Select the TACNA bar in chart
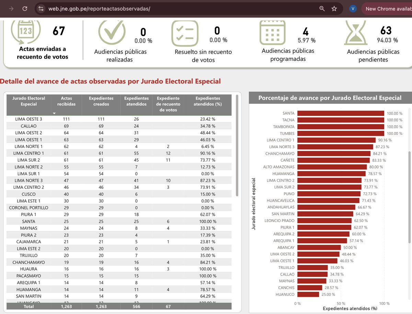The height and width of the screenshot is (314, 412). click(x=341, y=120)
